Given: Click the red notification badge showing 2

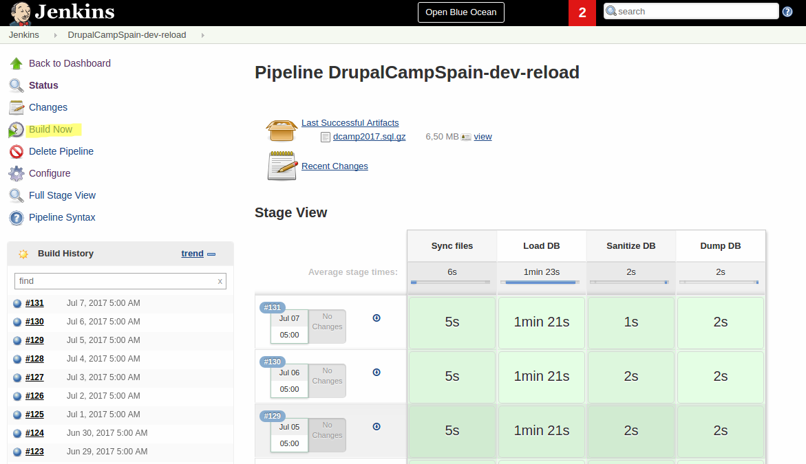Looking at the screenshot, I should (x=582, y=13).
